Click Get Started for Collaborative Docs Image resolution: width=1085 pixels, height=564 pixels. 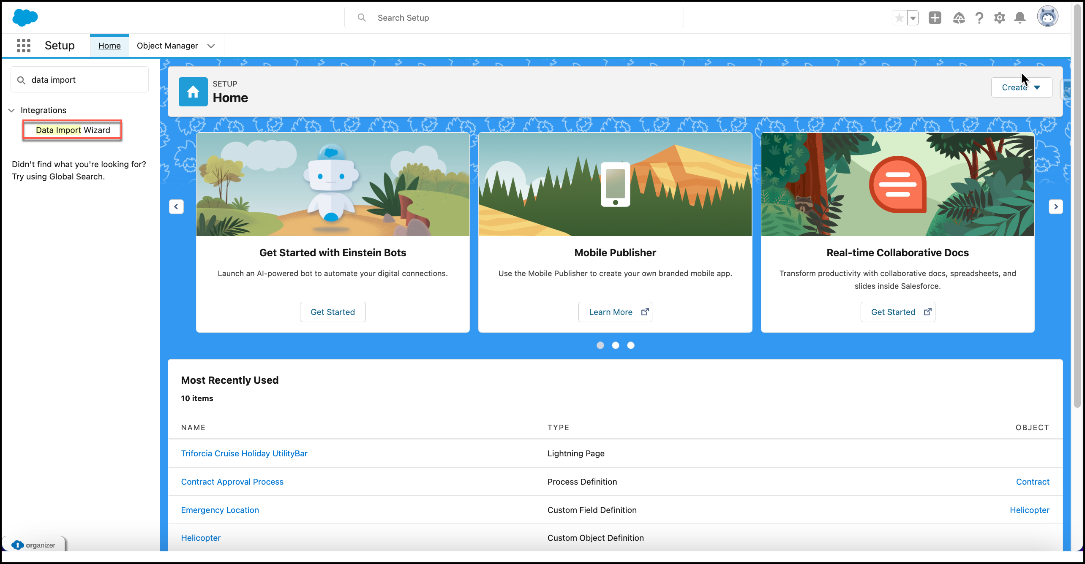[x=898, y=312]
